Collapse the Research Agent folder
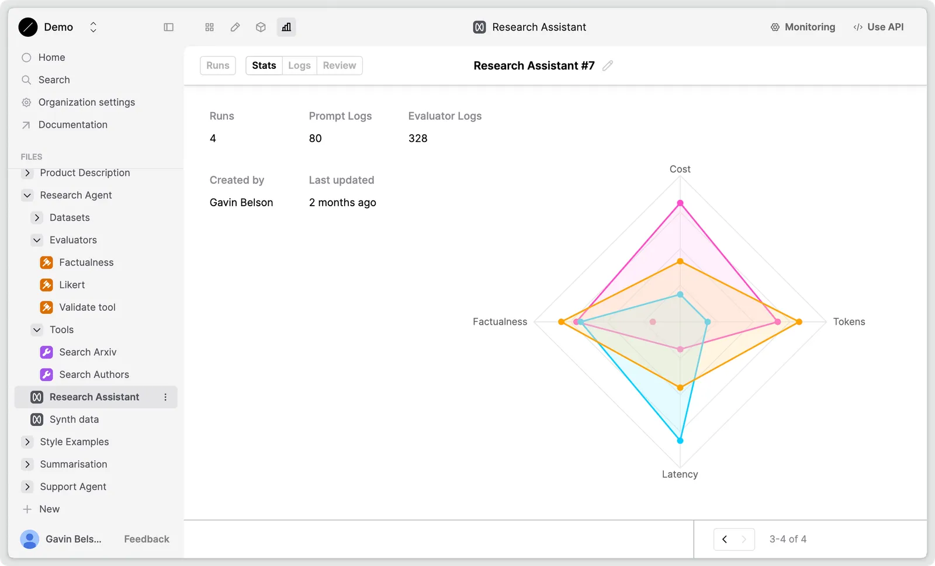Screen dimensions: 935x566 coord(27,195)
